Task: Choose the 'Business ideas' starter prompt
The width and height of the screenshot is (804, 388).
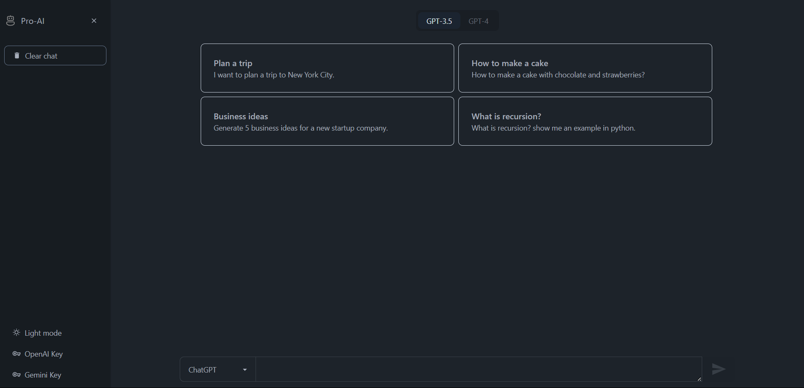Action: tap(327, 121)
